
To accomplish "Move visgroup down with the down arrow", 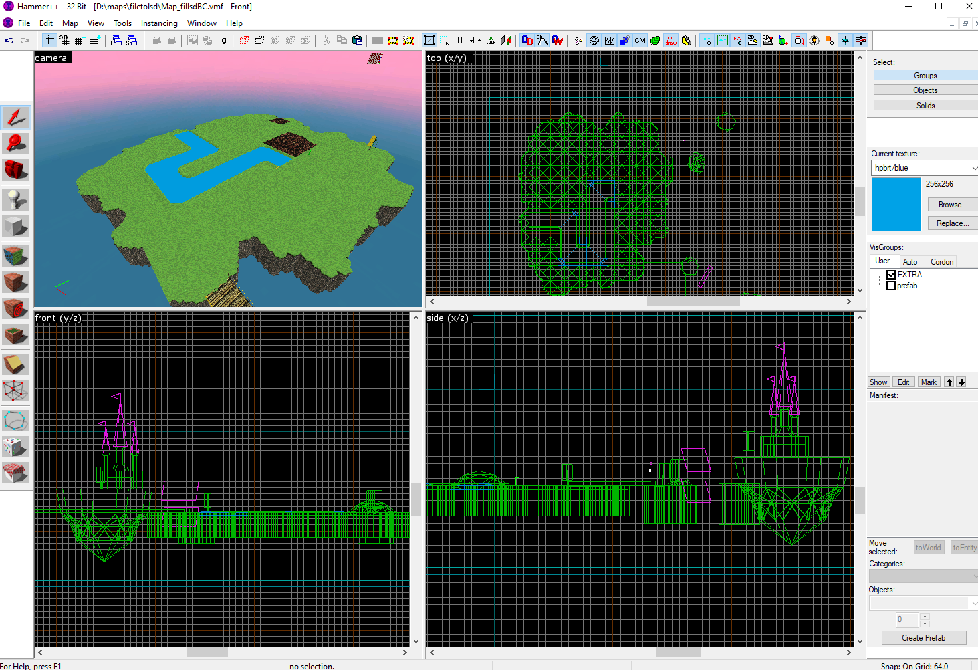I will (x=961, y=382).
